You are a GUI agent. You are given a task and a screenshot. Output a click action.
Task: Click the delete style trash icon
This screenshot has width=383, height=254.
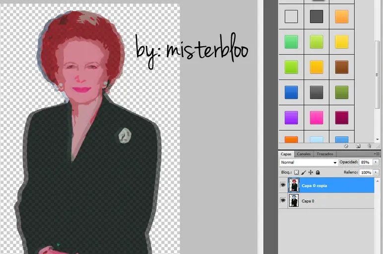pos(369,146)
